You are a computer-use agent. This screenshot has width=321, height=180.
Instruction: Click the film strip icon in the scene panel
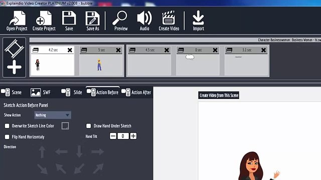pos(14,49)
